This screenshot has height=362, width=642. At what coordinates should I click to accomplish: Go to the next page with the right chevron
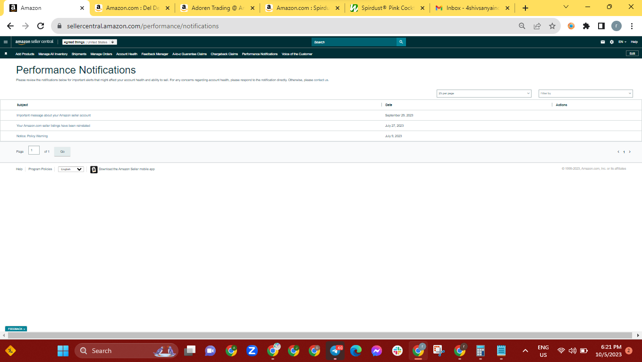tap(630, 152)
